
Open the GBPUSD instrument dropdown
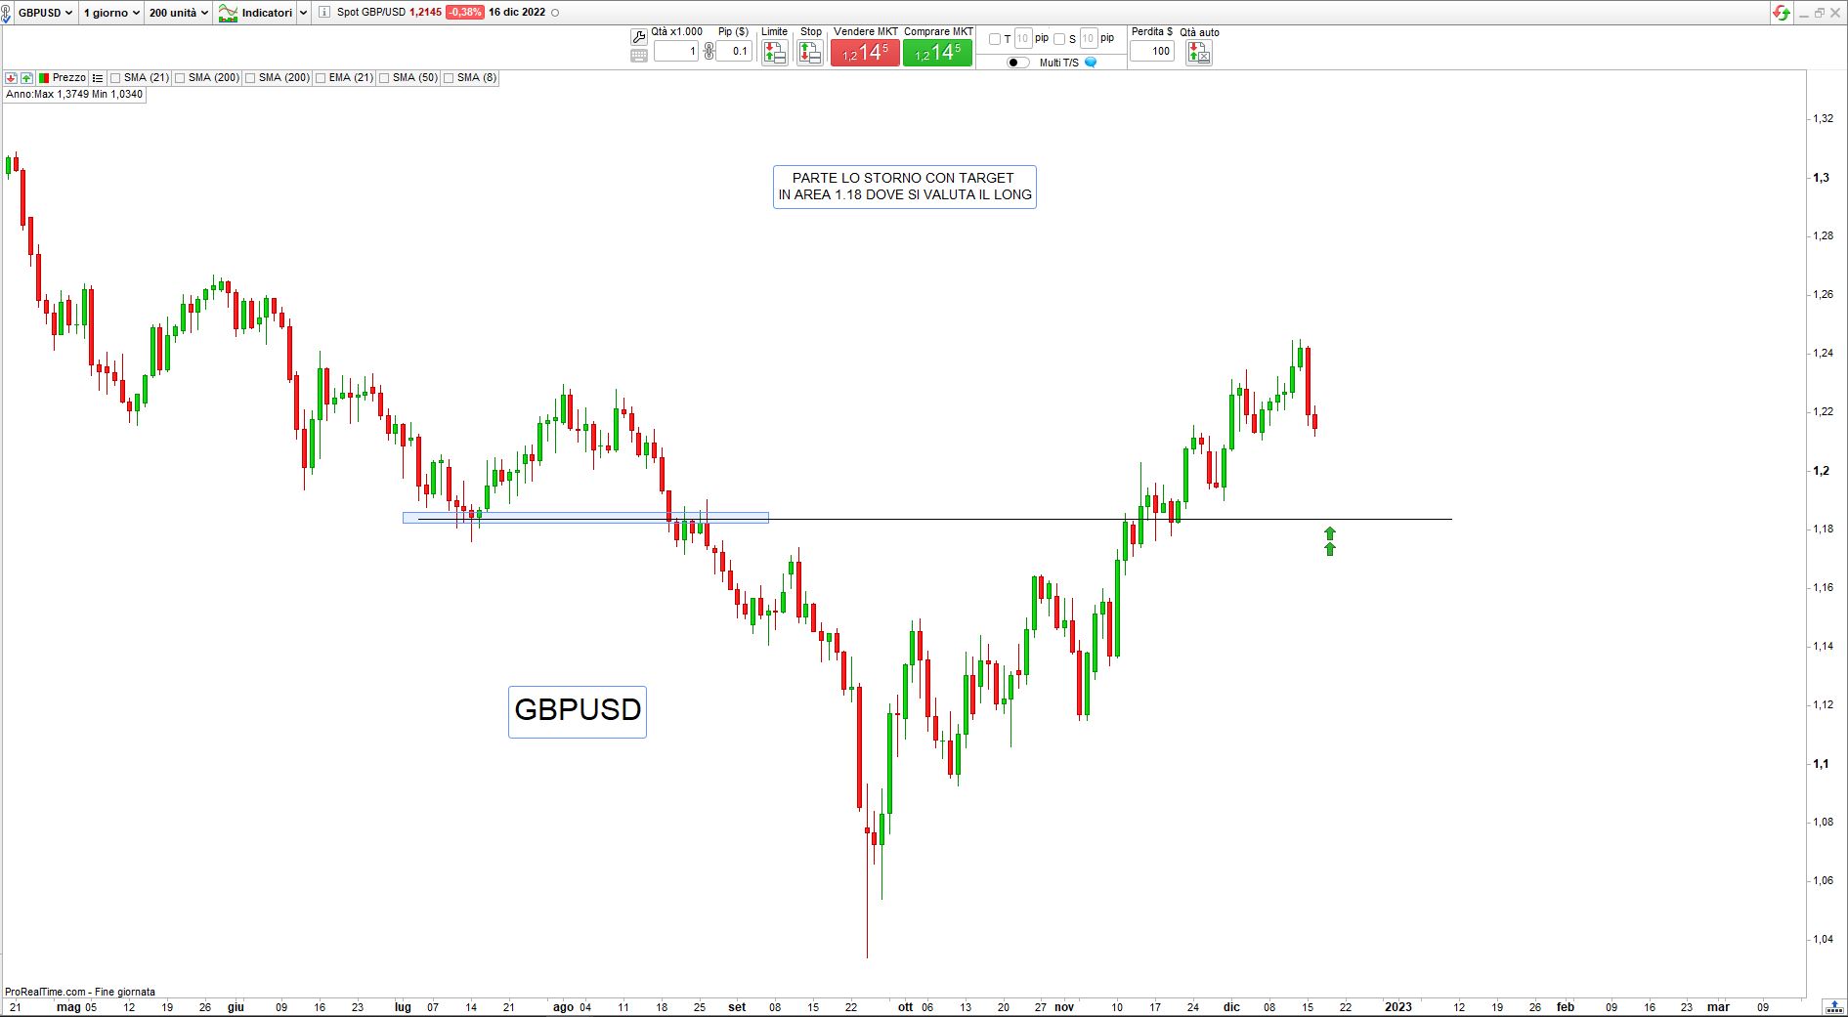point(45,13)
